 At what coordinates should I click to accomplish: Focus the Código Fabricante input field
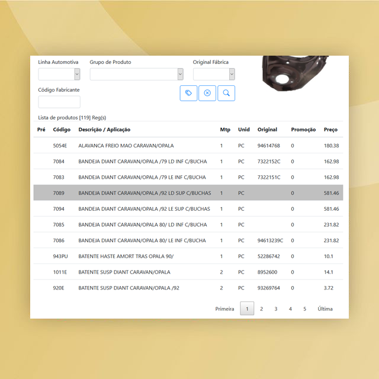tap(59, 102)
